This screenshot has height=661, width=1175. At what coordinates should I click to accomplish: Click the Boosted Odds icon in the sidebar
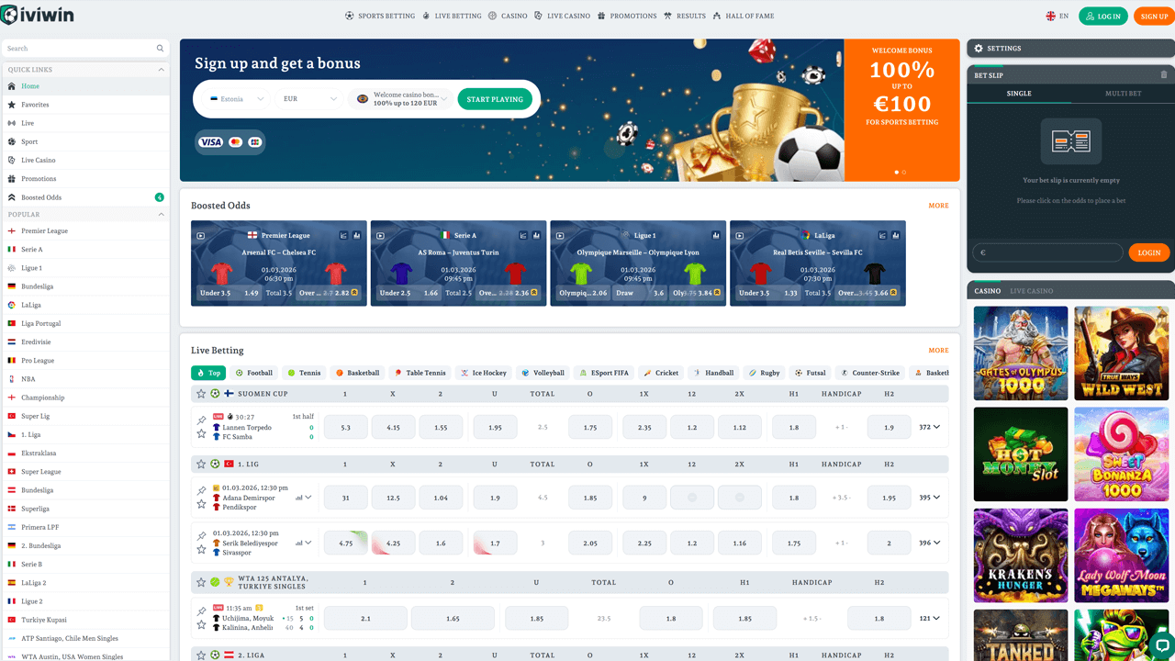tap(12, 197)
